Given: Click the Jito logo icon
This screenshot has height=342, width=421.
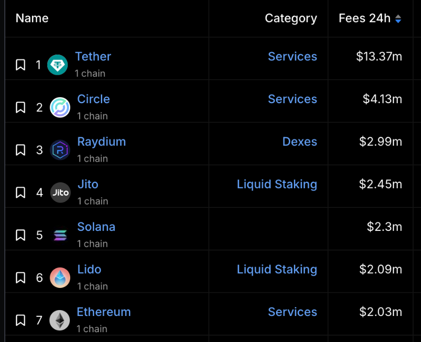Looking at the screenshot, I should click(x=60, y=193).
